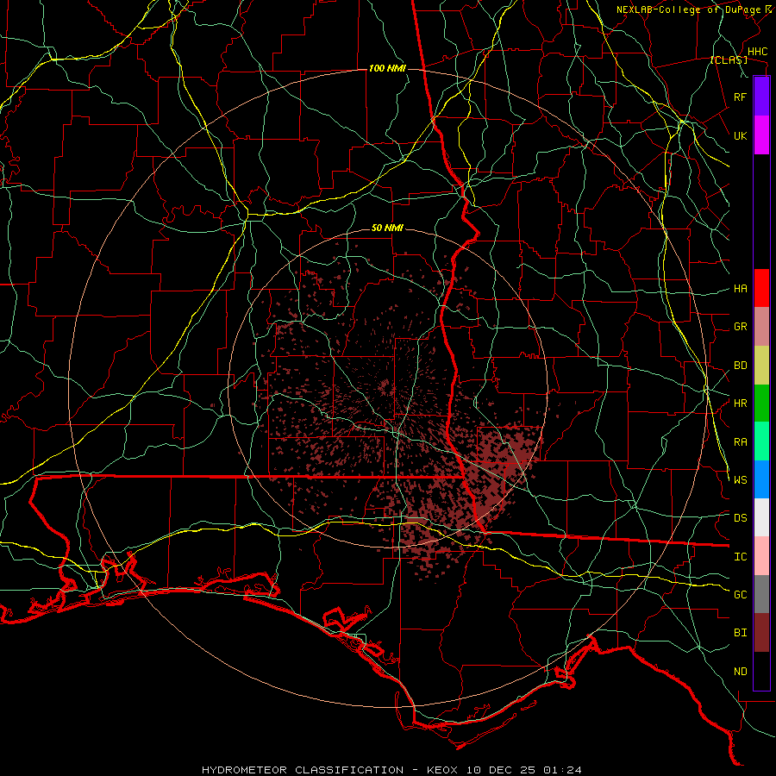Screen dimensions: 776x776
Task: Click the '01:24' timestamp text
Action: (563, 770)
